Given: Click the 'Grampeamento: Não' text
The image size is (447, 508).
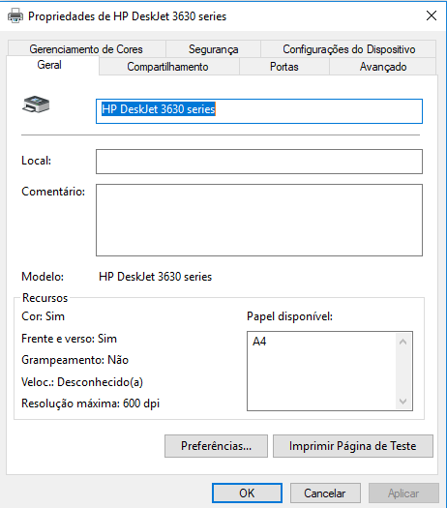Looking at the screenshot, I should [74, 360].
